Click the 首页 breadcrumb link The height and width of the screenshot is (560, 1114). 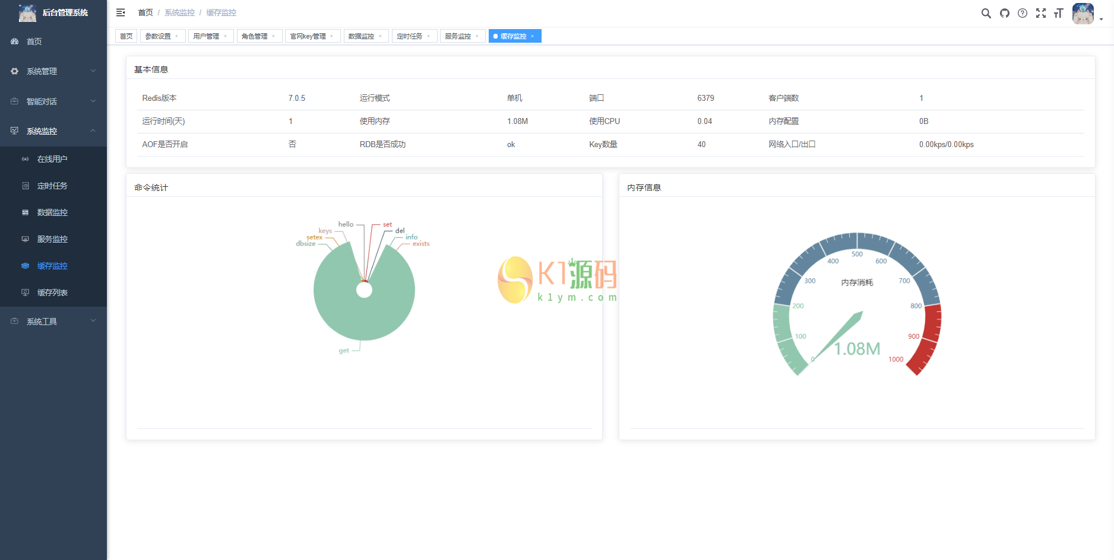point(145,12)
